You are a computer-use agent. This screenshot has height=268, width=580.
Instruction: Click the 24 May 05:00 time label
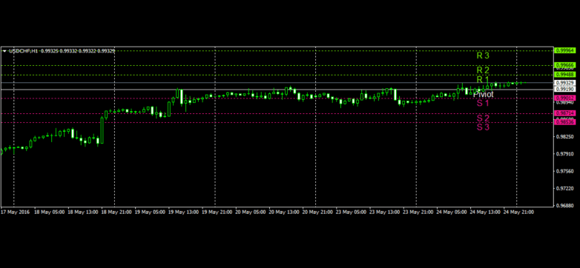pos(452,212)
